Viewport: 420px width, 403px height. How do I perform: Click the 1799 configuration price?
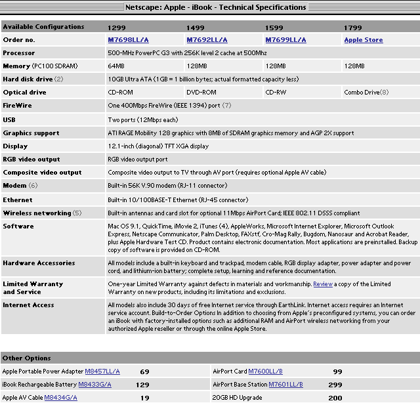tap(353, 28)
